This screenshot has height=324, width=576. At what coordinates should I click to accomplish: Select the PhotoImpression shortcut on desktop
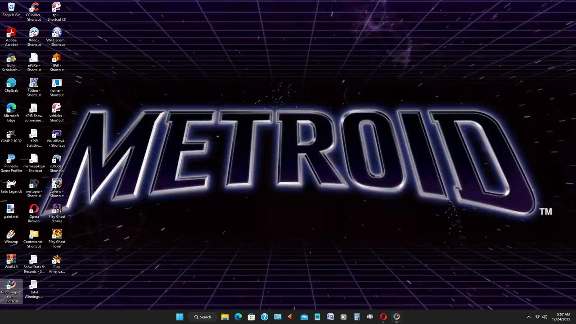click(x=11, y=291)
